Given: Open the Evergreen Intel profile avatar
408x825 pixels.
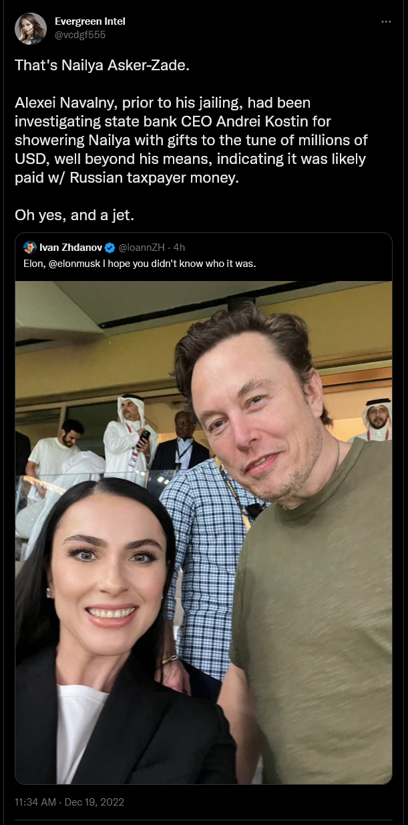Looking at the screenshot, I should coord(31,28).
